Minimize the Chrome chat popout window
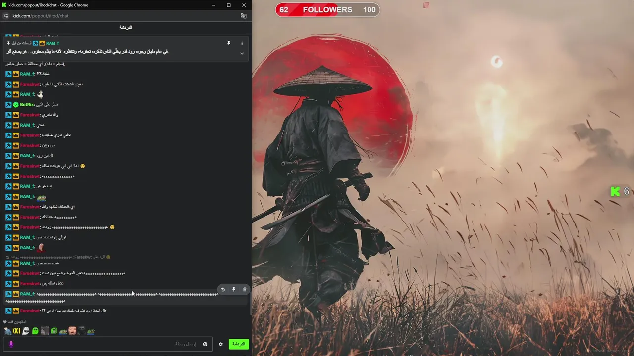This screenshot has width=634, height=356. pos(213,5)
